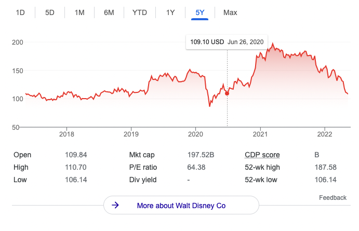The height and width of the screenshot is (231, 359).
Task: Click the 2022 label on the x-axis
Action: click(x=324, y=134)
